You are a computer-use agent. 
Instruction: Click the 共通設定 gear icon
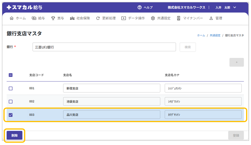(x=153, y=18)
